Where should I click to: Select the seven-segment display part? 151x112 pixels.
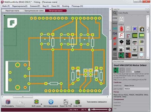[122, 35]
